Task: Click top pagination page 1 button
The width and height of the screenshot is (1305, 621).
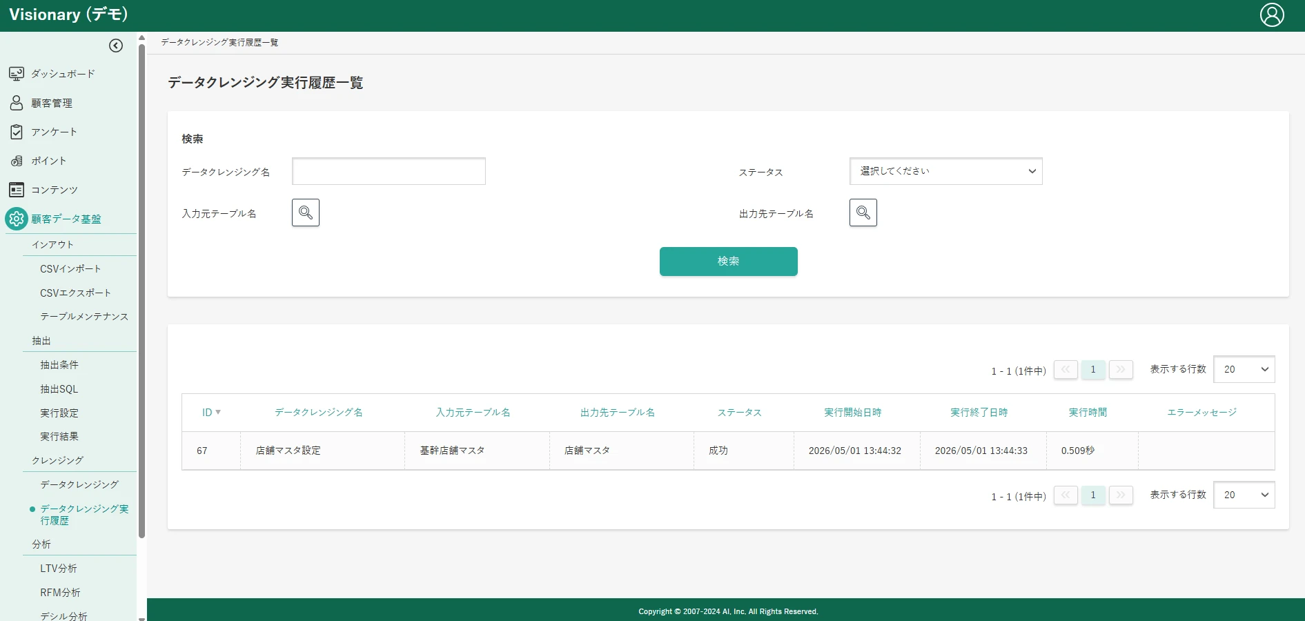Action: coord(1093,370)
